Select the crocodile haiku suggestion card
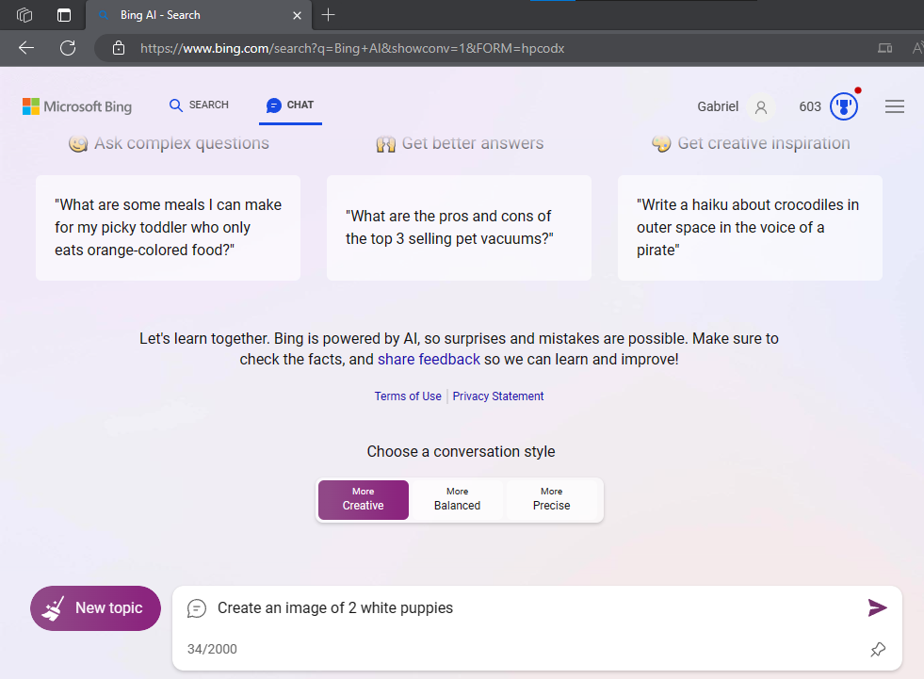The width and height of the screenshot is (924, 679). (750, 228)
